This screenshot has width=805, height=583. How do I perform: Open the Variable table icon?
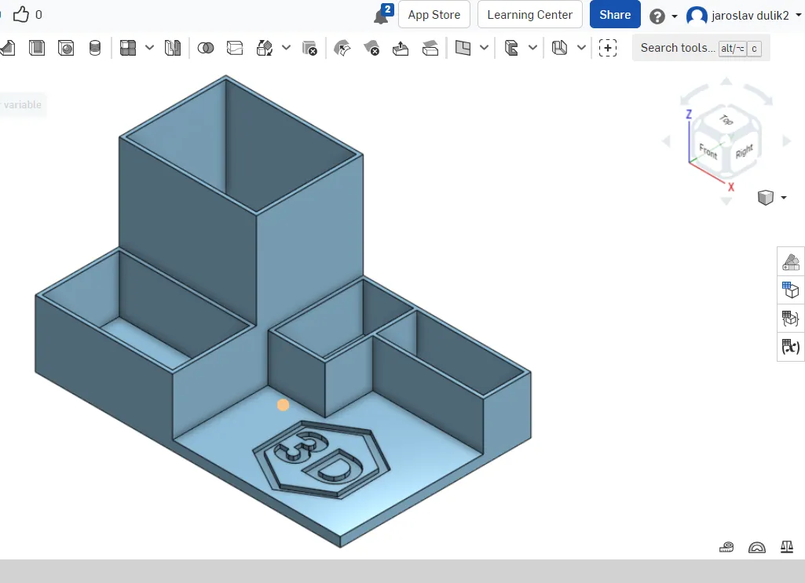pyautogui.click(x=790, y=346)
